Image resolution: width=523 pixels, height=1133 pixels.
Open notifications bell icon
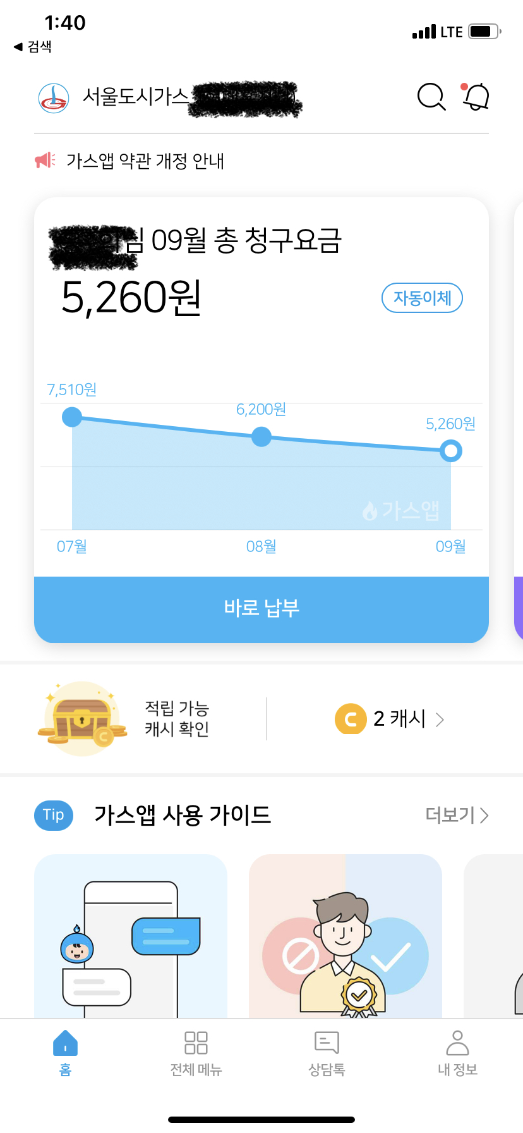477,97
